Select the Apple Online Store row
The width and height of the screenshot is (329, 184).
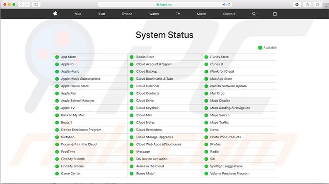point(90,86)
